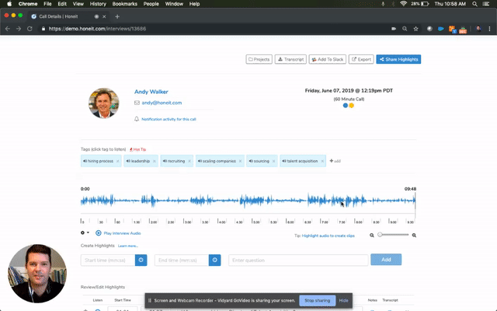This screenshot has width=497, height=311.
Task: Click the notification bell icon
Action: pyautogui.click(x=137, y=119)
